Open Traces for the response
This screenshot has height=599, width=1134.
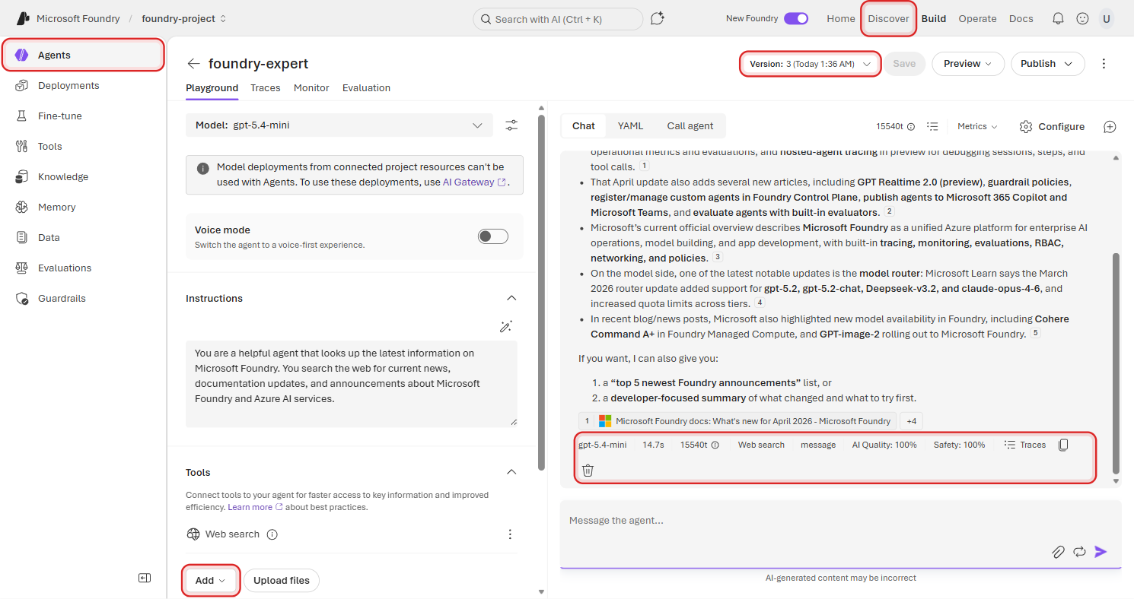pyautogui.click(x=1024, y=445)
